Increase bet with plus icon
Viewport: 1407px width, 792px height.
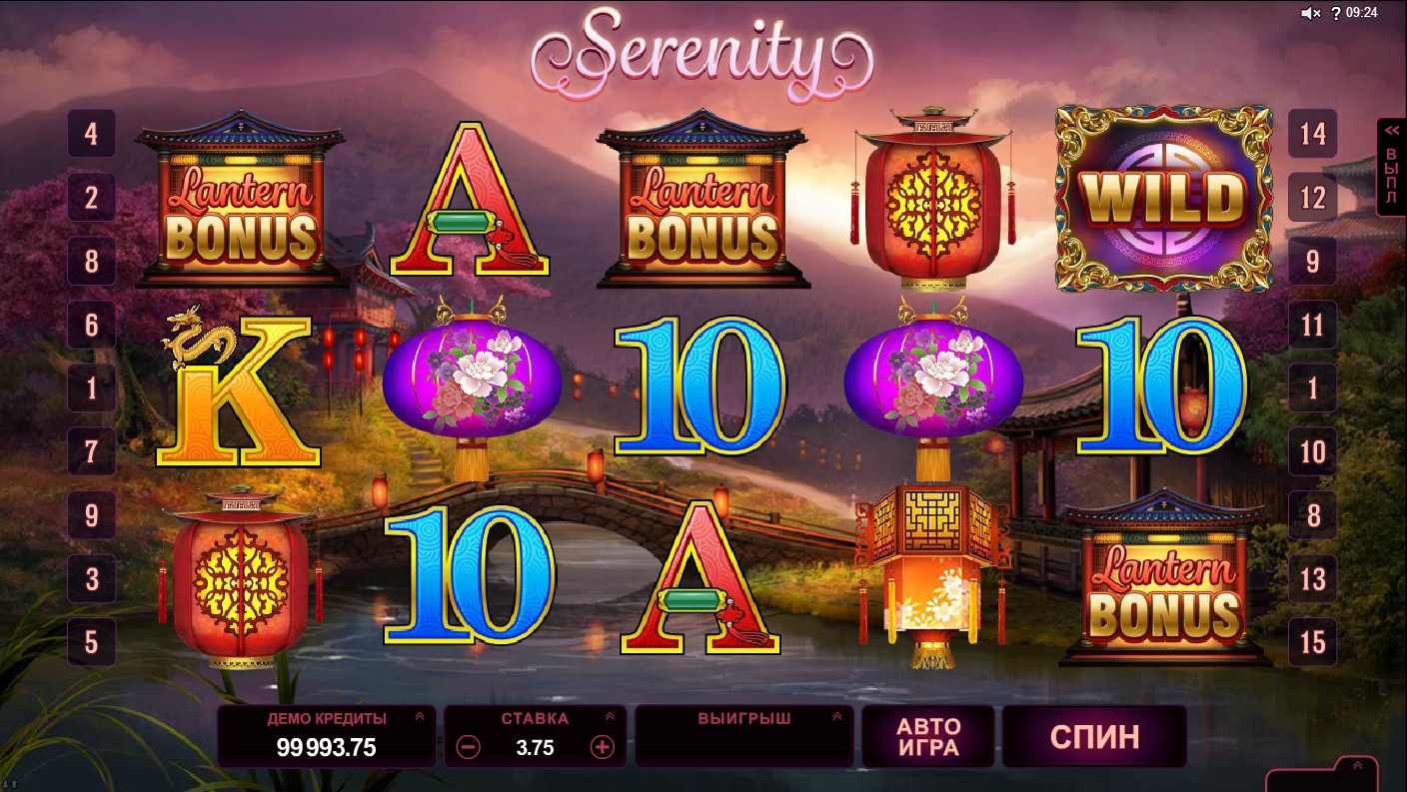coord(602,746)
